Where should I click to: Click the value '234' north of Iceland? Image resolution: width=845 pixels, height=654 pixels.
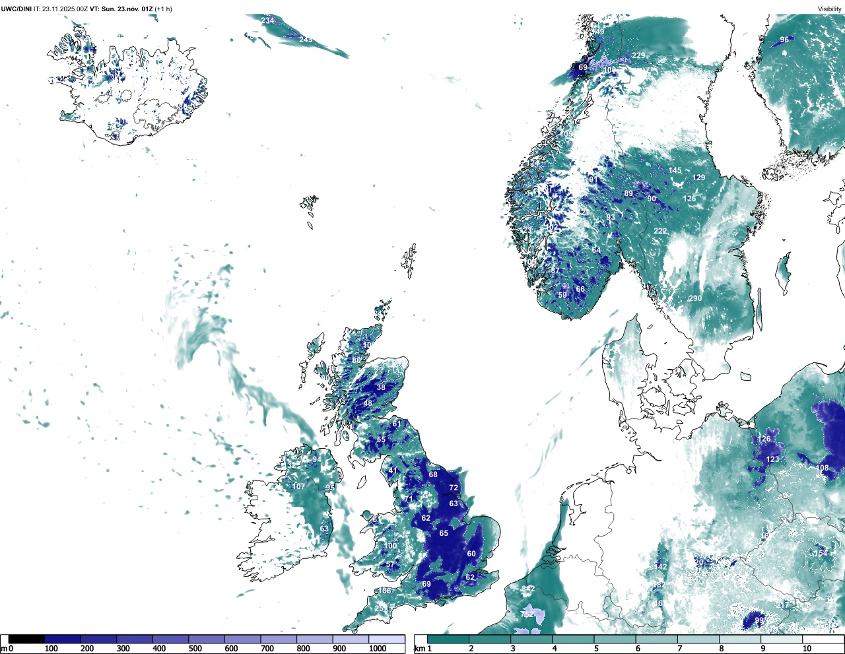(267, 20)
